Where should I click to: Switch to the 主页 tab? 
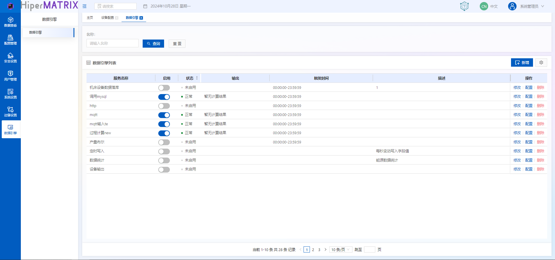pyautogui.click(x=90, y=18)
